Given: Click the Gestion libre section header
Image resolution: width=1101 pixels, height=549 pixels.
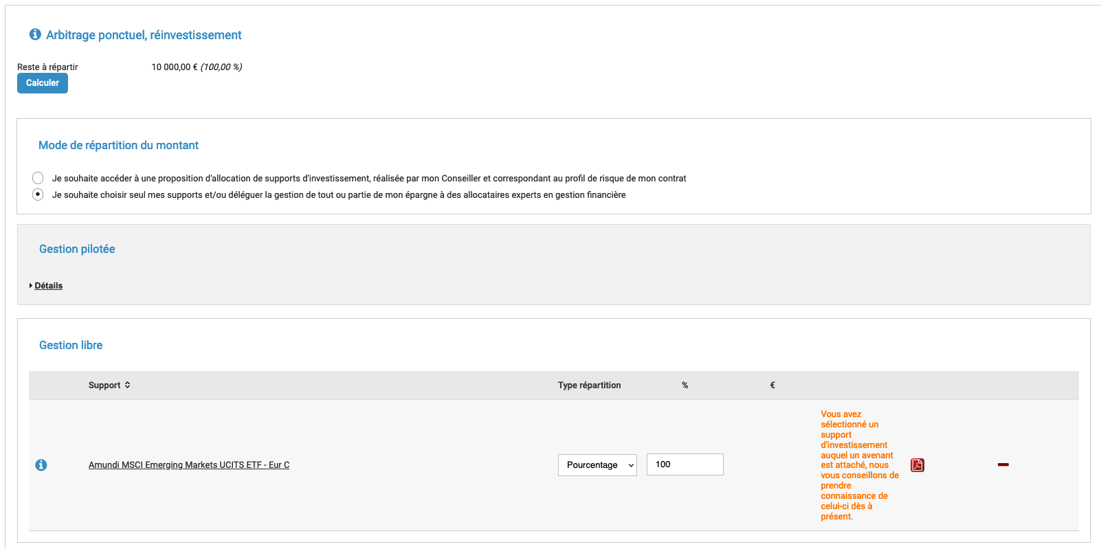Looking at the screenshot, I should (x=70, y=345).
